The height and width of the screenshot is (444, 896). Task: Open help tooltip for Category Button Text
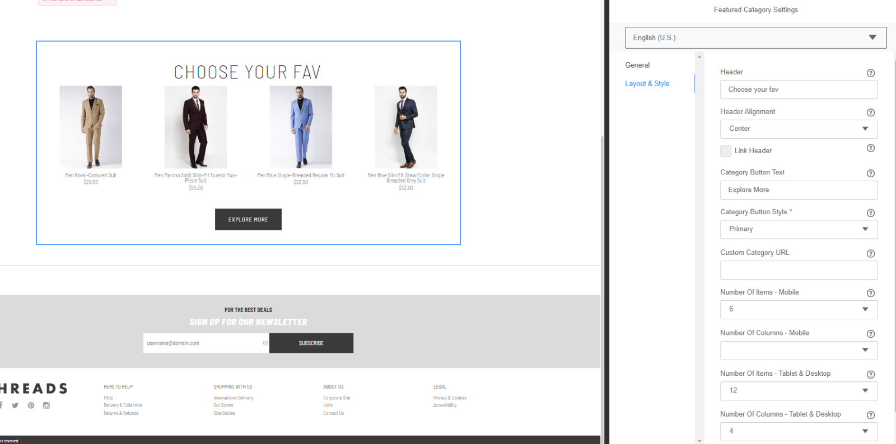click(870, 173)
